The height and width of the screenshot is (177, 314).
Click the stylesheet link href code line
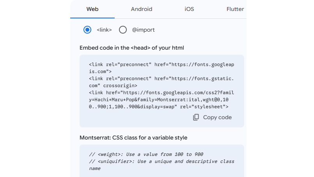pos(161,93)
